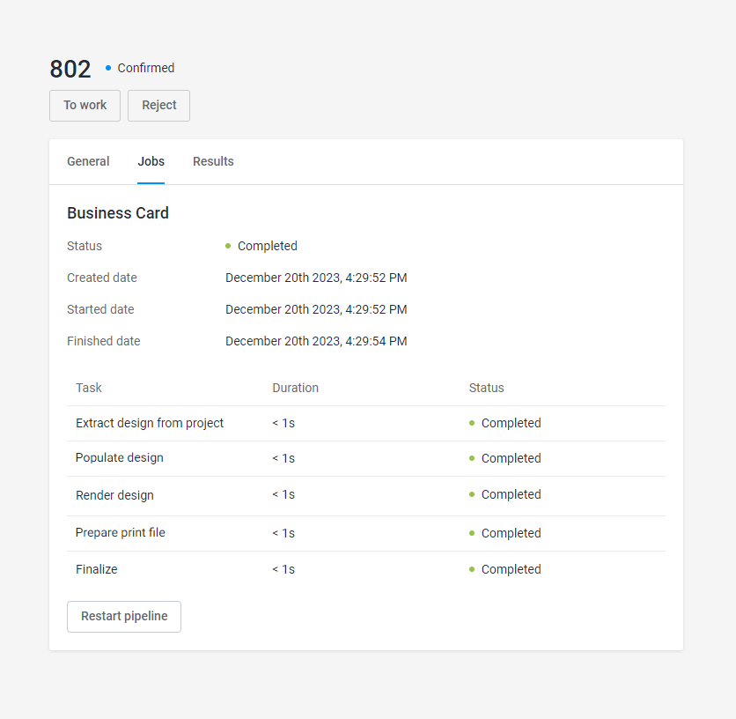Screen dimensions: 736x719
Task: Open the Results tab
Action: point(213,161)
